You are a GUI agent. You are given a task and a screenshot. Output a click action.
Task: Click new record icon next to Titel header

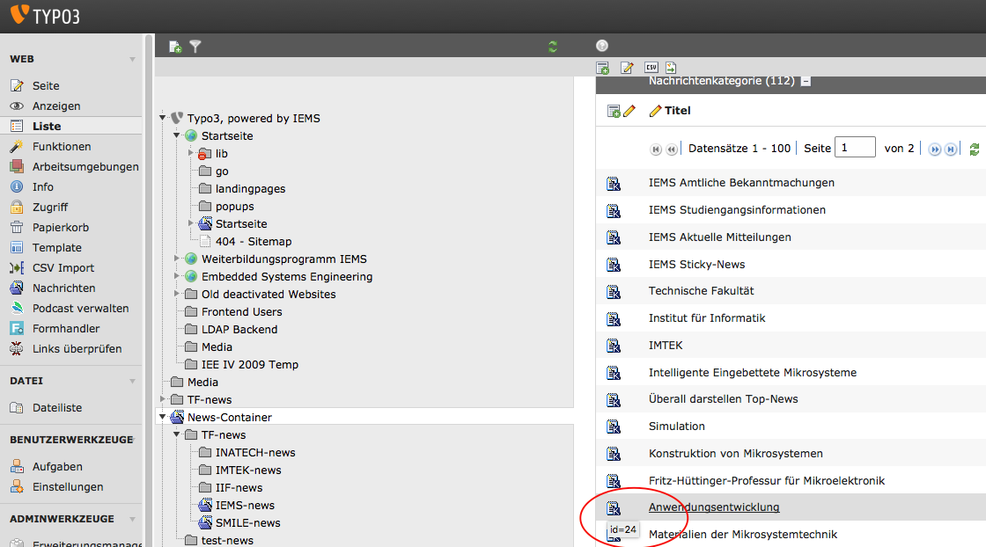[614, 111]
